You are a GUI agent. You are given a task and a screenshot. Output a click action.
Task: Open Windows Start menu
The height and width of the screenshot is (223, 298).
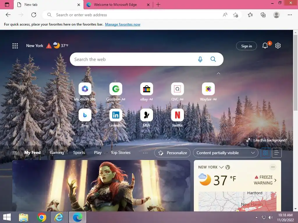pos(7,217)
